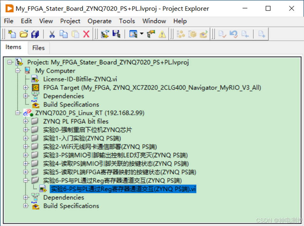Select the highlighted 实验6 .vi file
304x226 pixels.
123,189
